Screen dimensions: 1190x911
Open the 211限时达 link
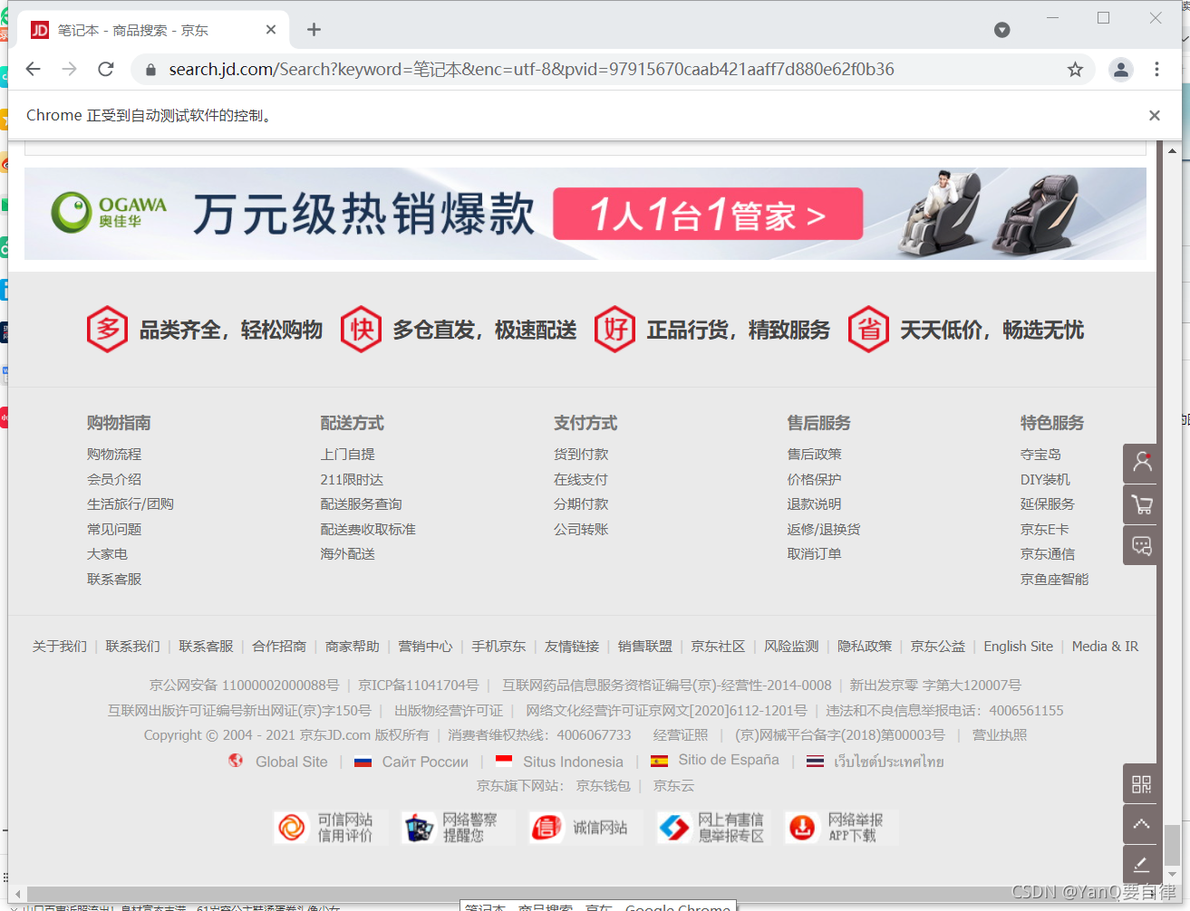pyautogui.click(x=352, y=480)
